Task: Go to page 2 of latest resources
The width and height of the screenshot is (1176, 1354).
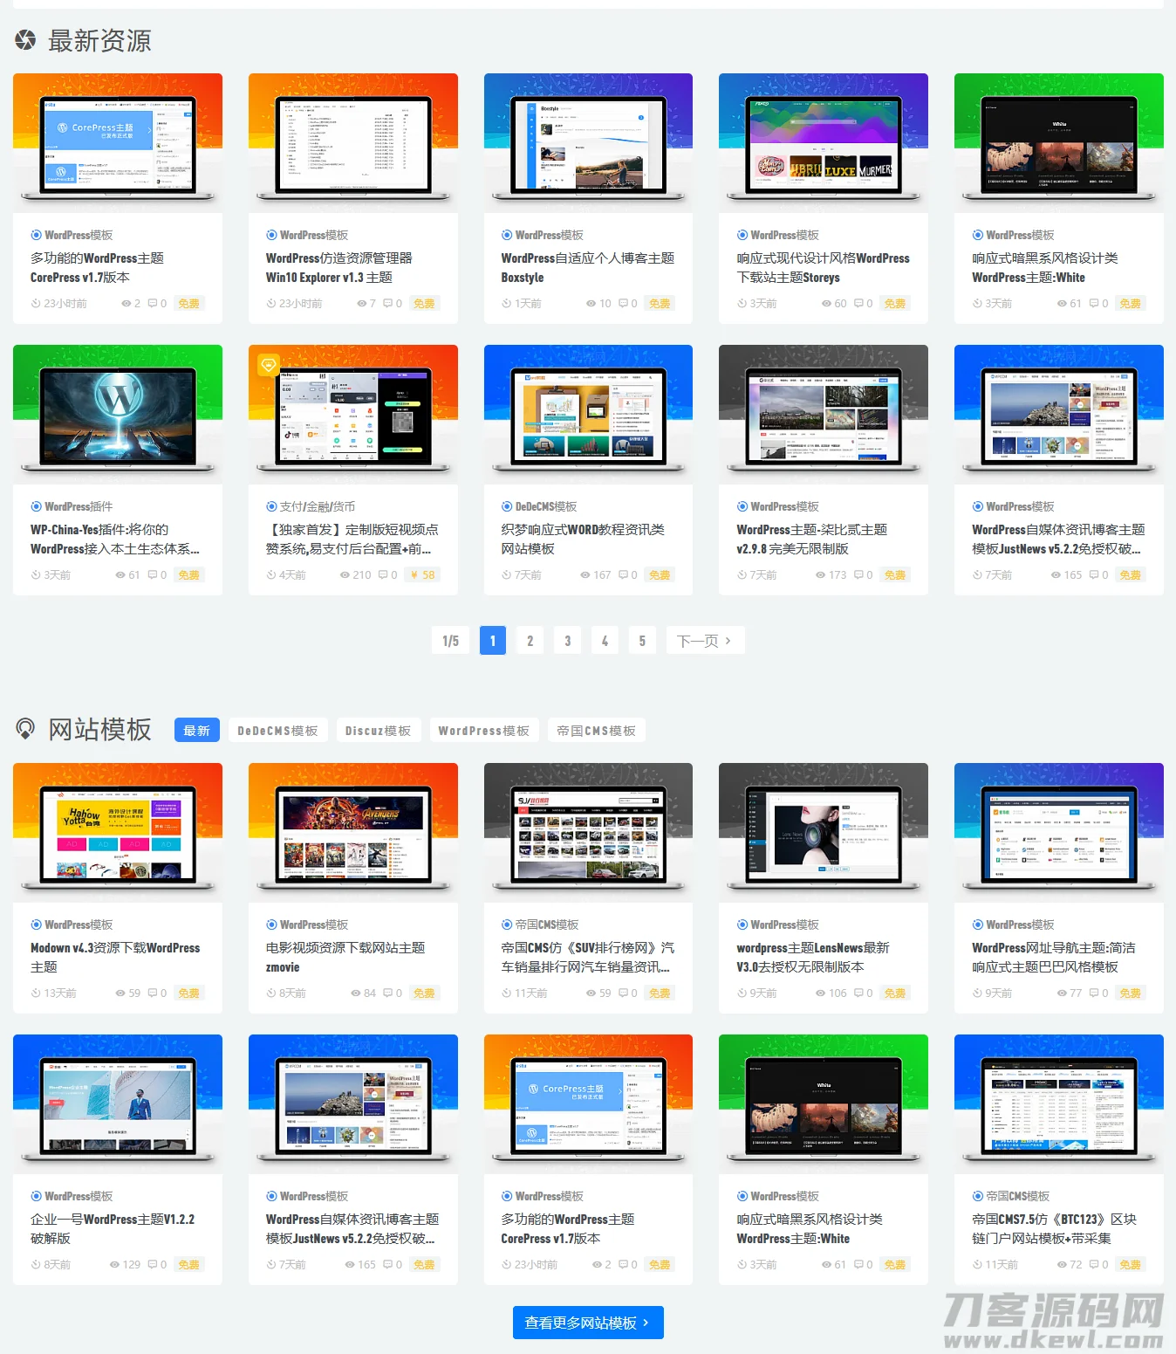Action: pos(530,641)
